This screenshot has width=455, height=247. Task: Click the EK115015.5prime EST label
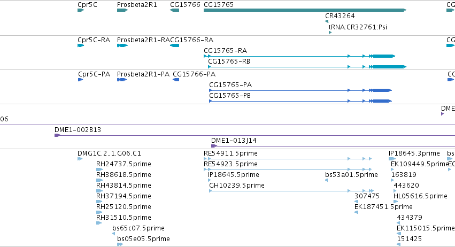click(426, 228)
